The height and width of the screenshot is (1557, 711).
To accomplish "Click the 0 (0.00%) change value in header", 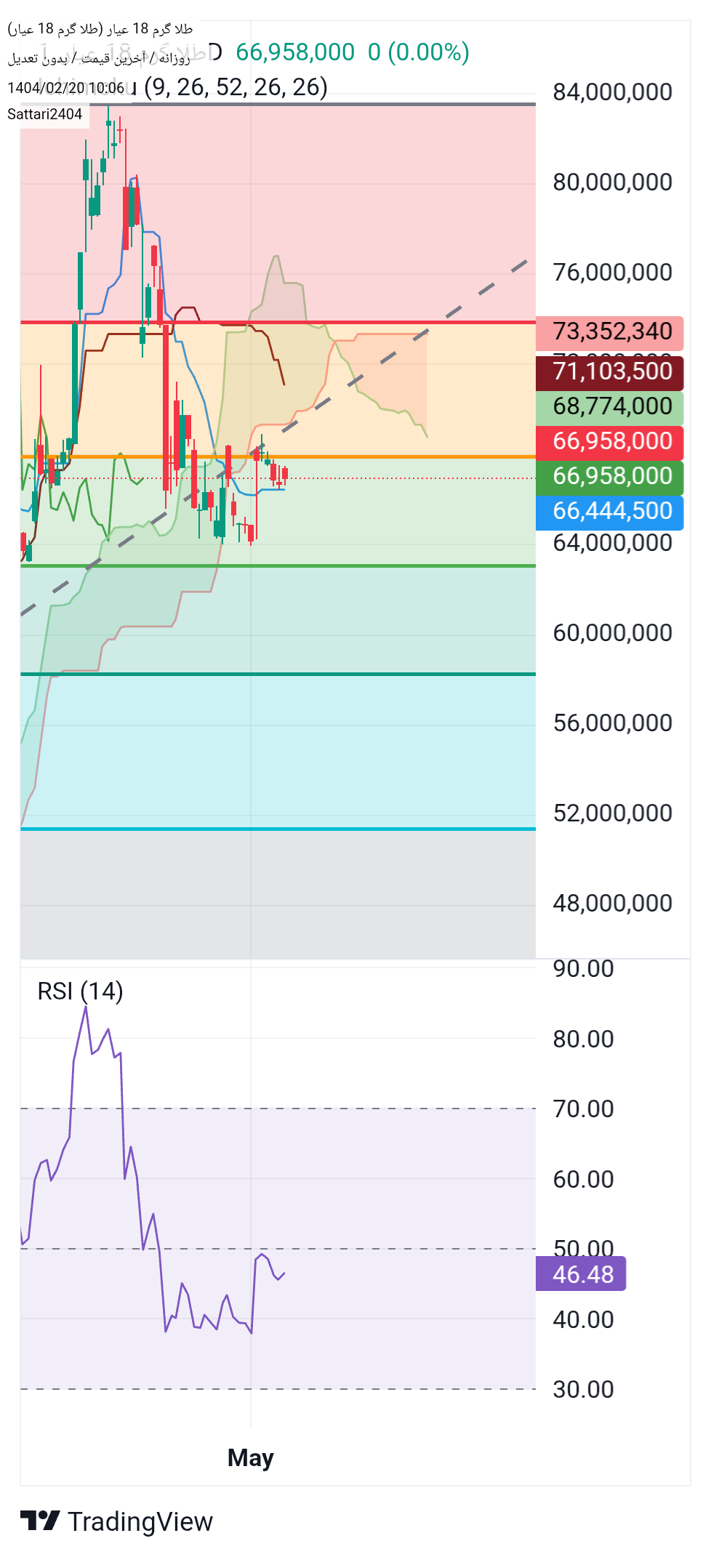I will point(419,52).
